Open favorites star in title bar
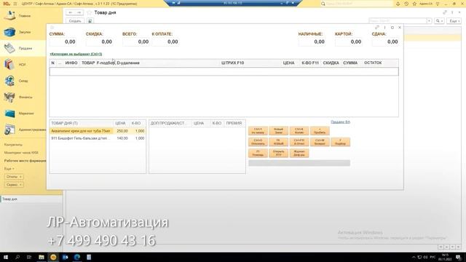The image size is (466, 262). click(414, 4)
